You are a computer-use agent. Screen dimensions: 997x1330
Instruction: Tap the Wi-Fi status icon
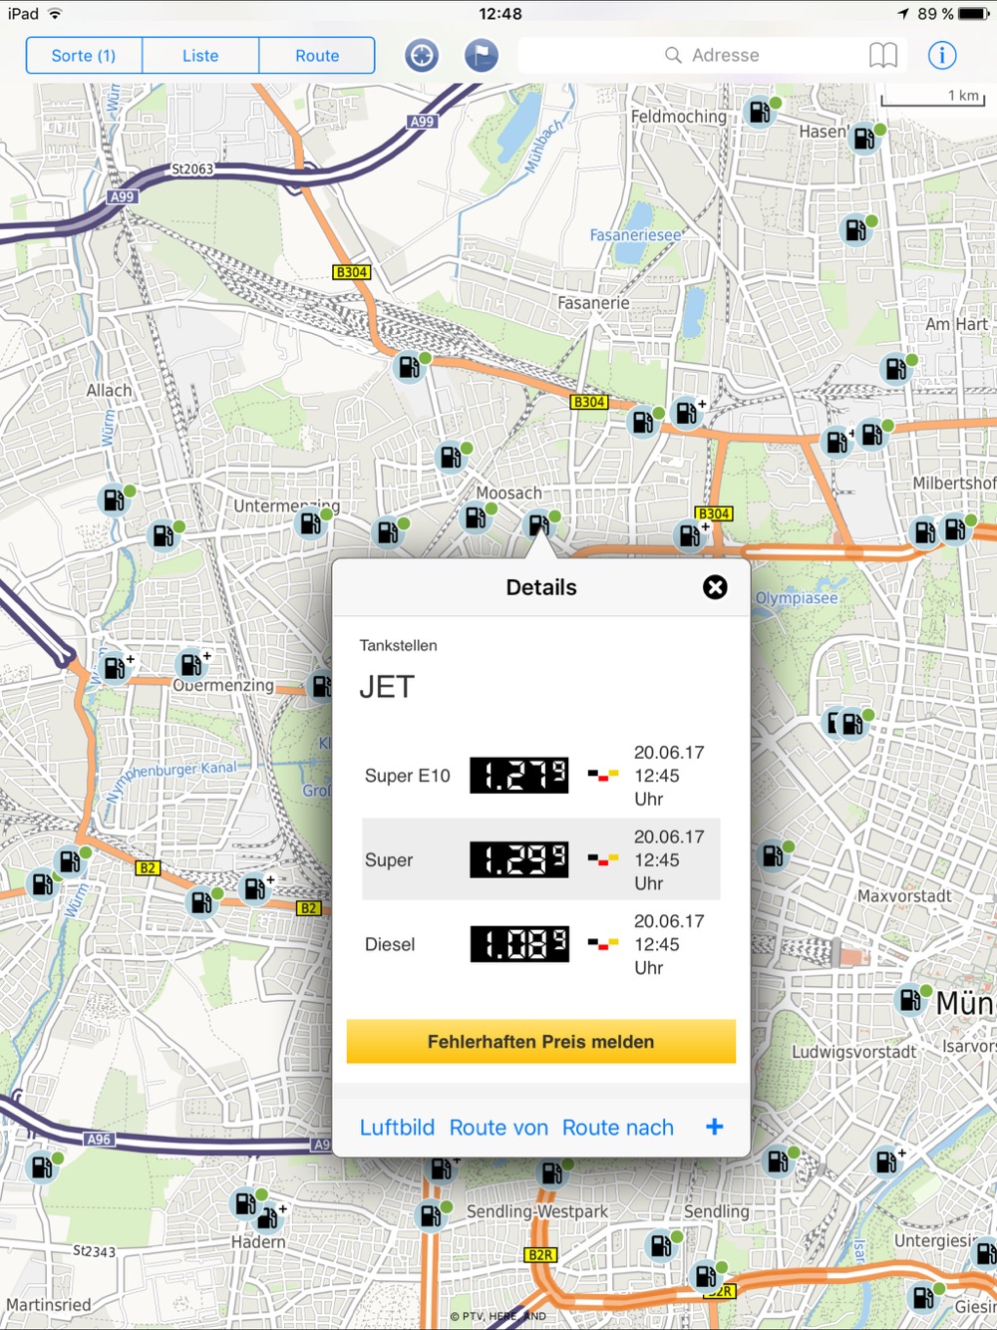(x=56, y=14)
